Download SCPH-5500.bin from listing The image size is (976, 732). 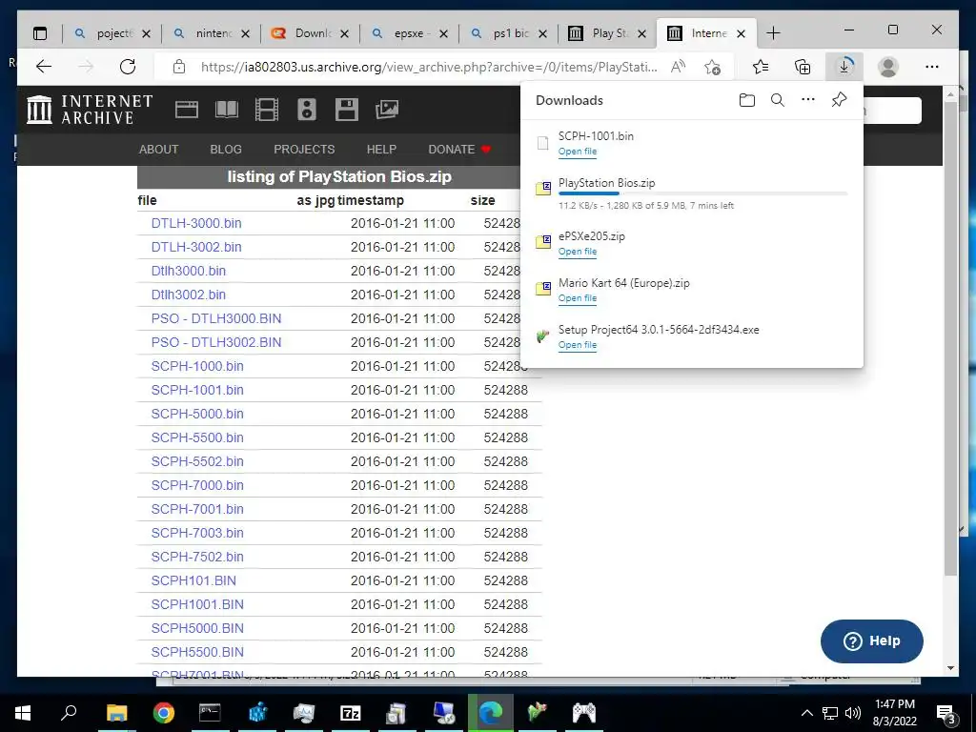[197, 437]
